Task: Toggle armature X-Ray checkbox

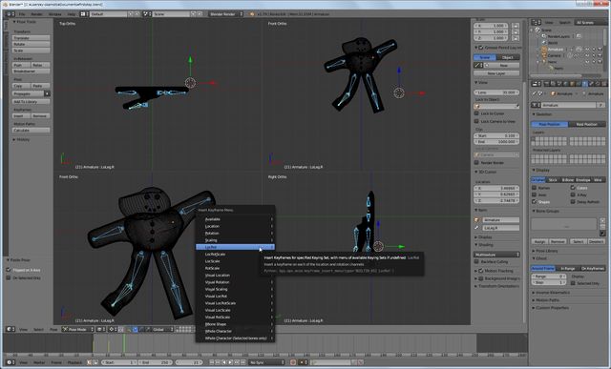Action: tap(573, 195)
